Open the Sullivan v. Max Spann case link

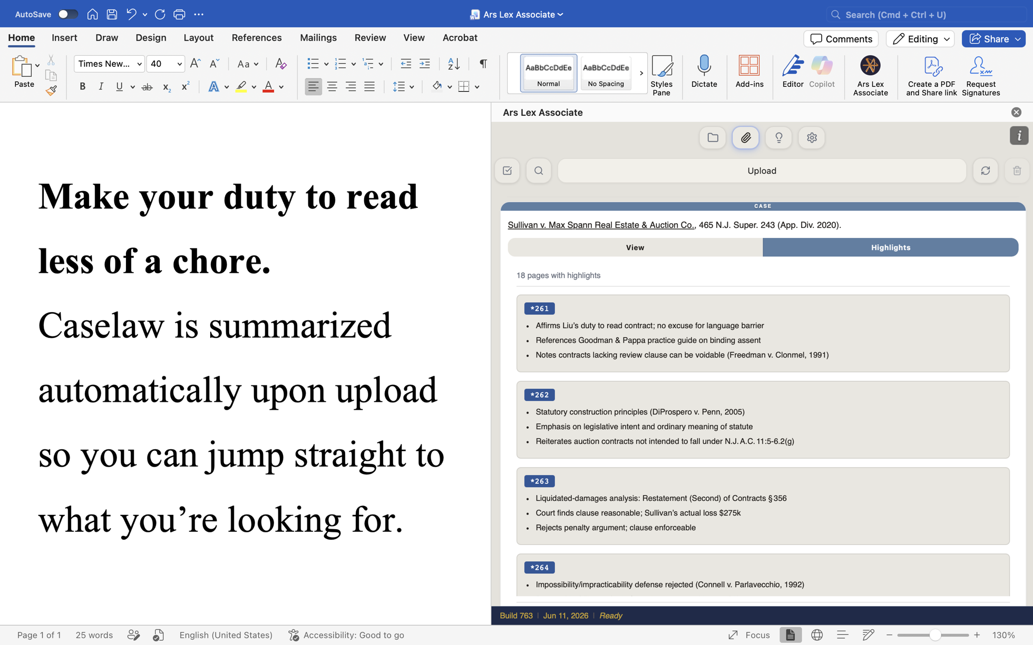coord(601,225)
